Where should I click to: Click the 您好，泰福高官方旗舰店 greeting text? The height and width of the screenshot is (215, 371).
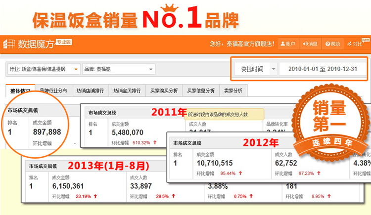[x=242, y=44]
